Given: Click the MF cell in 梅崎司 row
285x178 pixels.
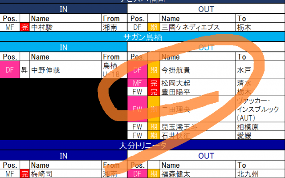Looking at the screenshot, I should tap(10, 174).
